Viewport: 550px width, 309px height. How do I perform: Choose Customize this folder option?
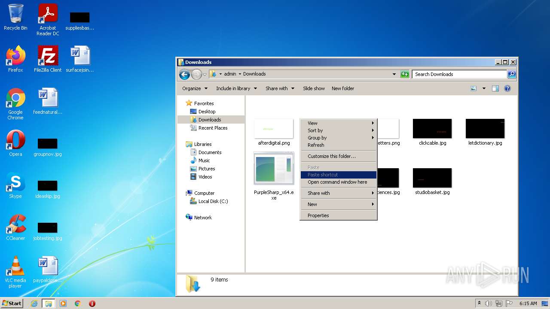339,156
